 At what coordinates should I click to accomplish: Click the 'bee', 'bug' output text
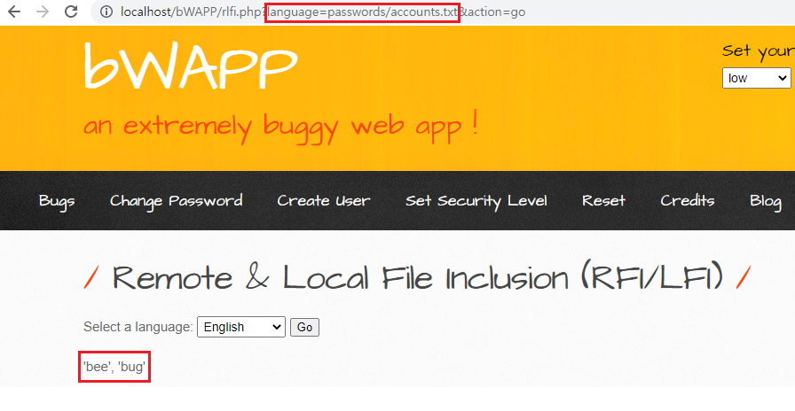(114, 367)
